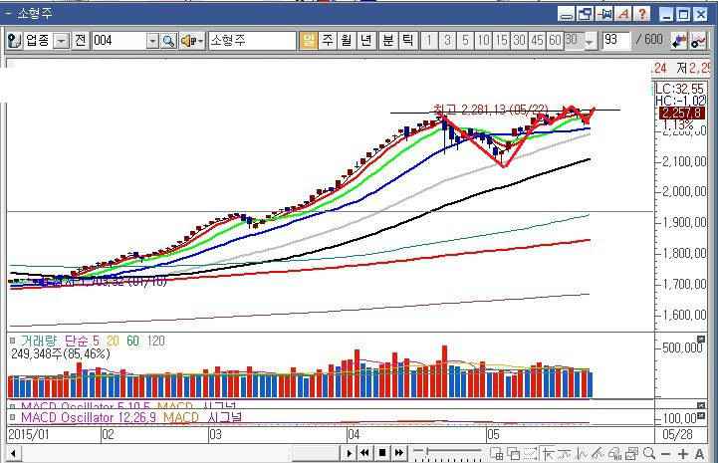Select the 분 (minute) chart button
Viewport: 718px width, 463px height.
[386, 41]
